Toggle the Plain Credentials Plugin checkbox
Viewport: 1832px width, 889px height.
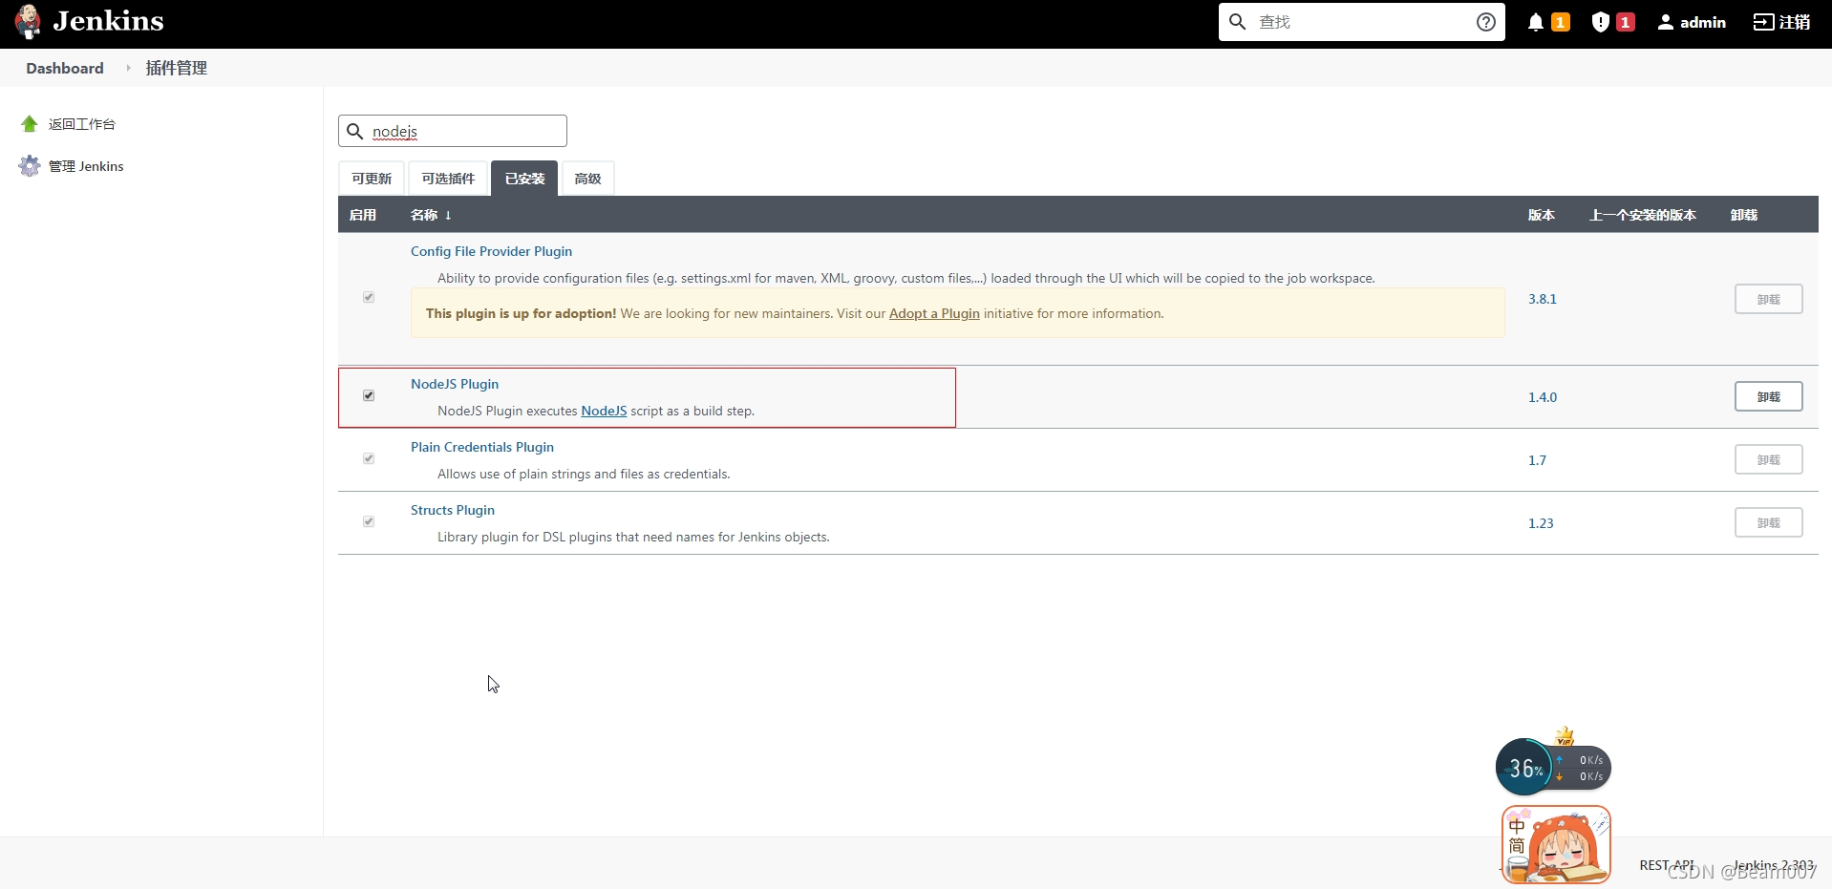[x=369, y=458]
